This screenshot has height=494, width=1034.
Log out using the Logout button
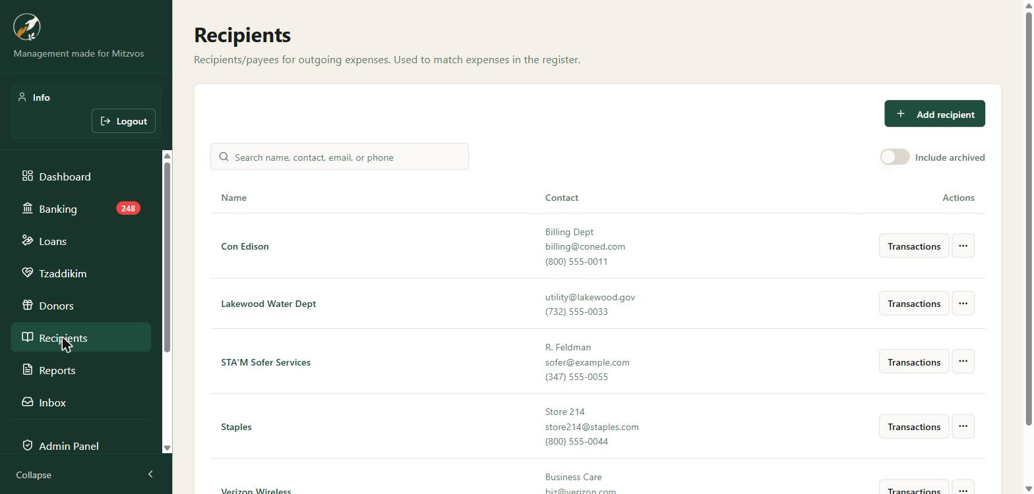click(123, 121)
